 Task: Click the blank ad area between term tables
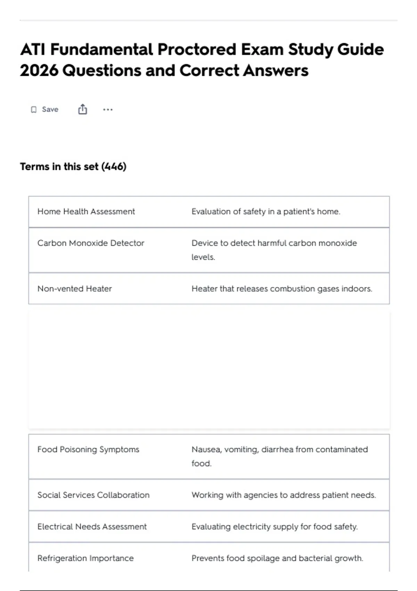coord(209,370)
